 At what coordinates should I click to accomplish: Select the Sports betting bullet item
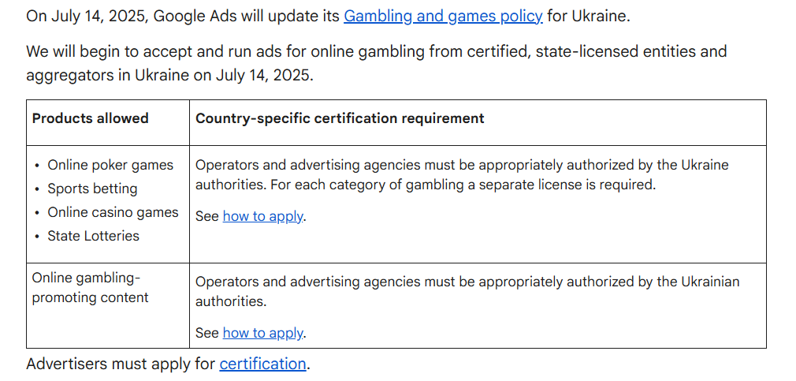[x=92, y=189]
